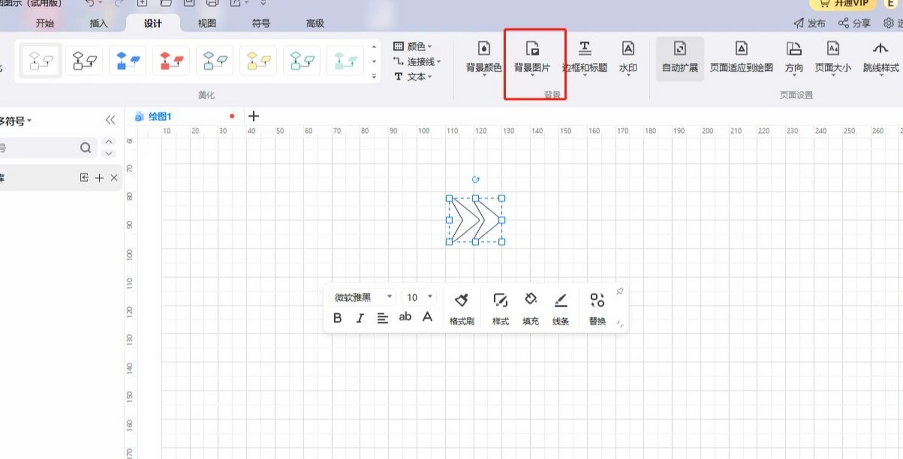Open the 微软雅黑 font dropdown

[x=362, y=297]
